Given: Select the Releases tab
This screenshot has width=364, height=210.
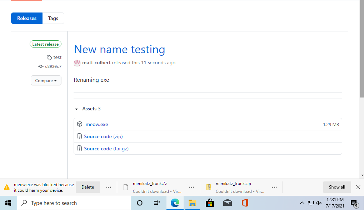Looking at the screenshot, I should pos(27,18).
